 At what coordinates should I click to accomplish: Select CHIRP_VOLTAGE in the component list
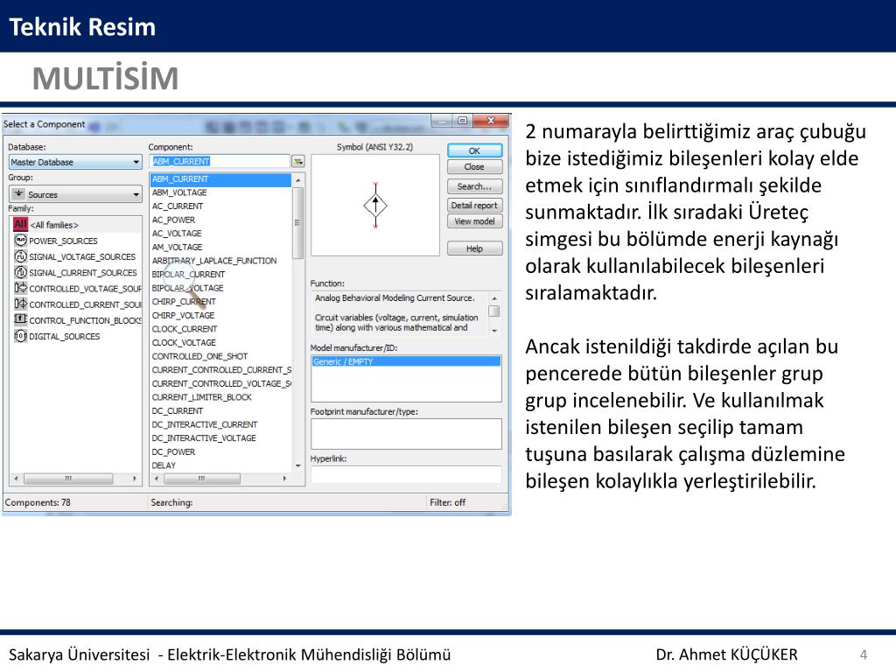[x=220, y=315]
